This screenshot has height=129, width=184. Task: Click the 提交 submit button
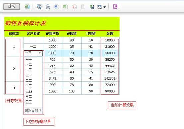12,6
